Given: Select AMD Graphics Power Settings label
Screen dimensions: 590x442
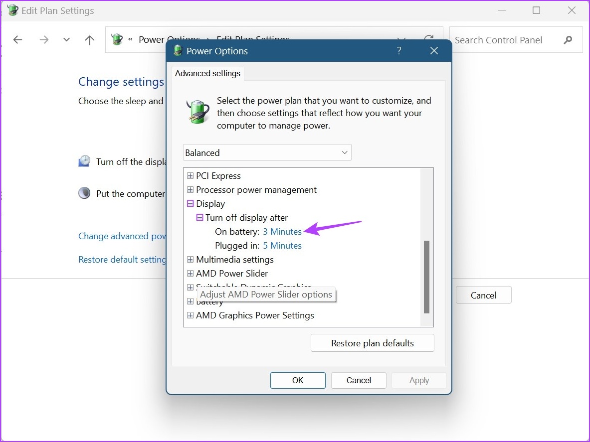Looking at the screenshot, I should [x=255, y=315].
